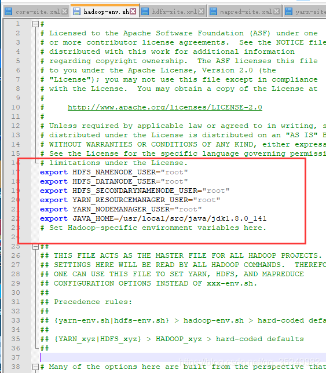326x373 pixels.
Task: Click the HDFS_SECONDARYNAMENODE_USER variable text
Action: click(x=135, y=191)
